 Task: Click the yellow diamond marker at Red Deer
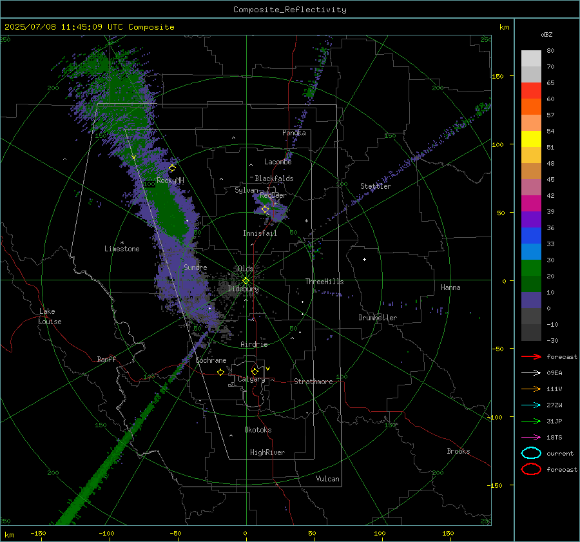pos(265,209)
